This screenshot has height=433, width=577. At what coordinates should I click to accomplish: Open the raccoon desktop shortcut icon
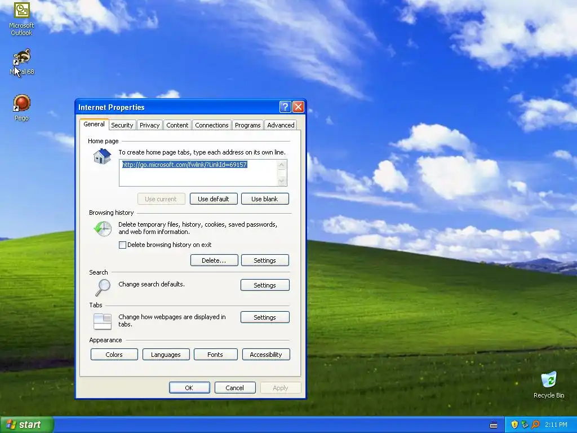pos(22,57)
